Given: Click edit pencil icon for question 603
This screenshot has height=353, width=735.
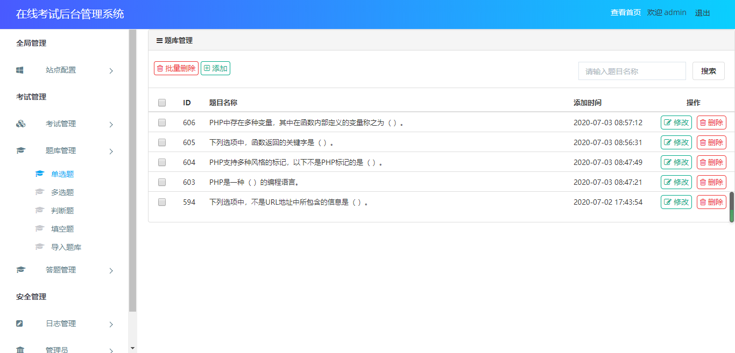Looking at the screenshot, I should (668, 182).
